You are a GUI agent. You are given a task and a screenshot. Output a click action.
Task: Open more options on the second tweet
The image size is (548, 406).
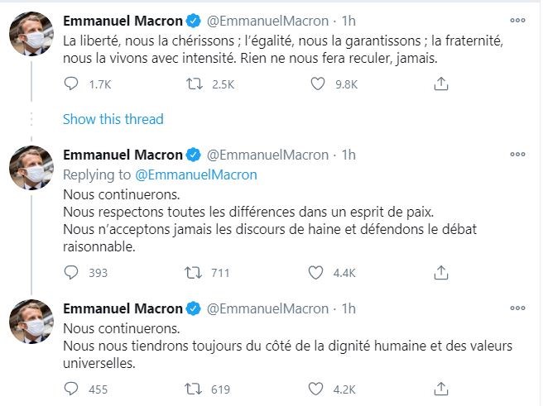point(517,155)
